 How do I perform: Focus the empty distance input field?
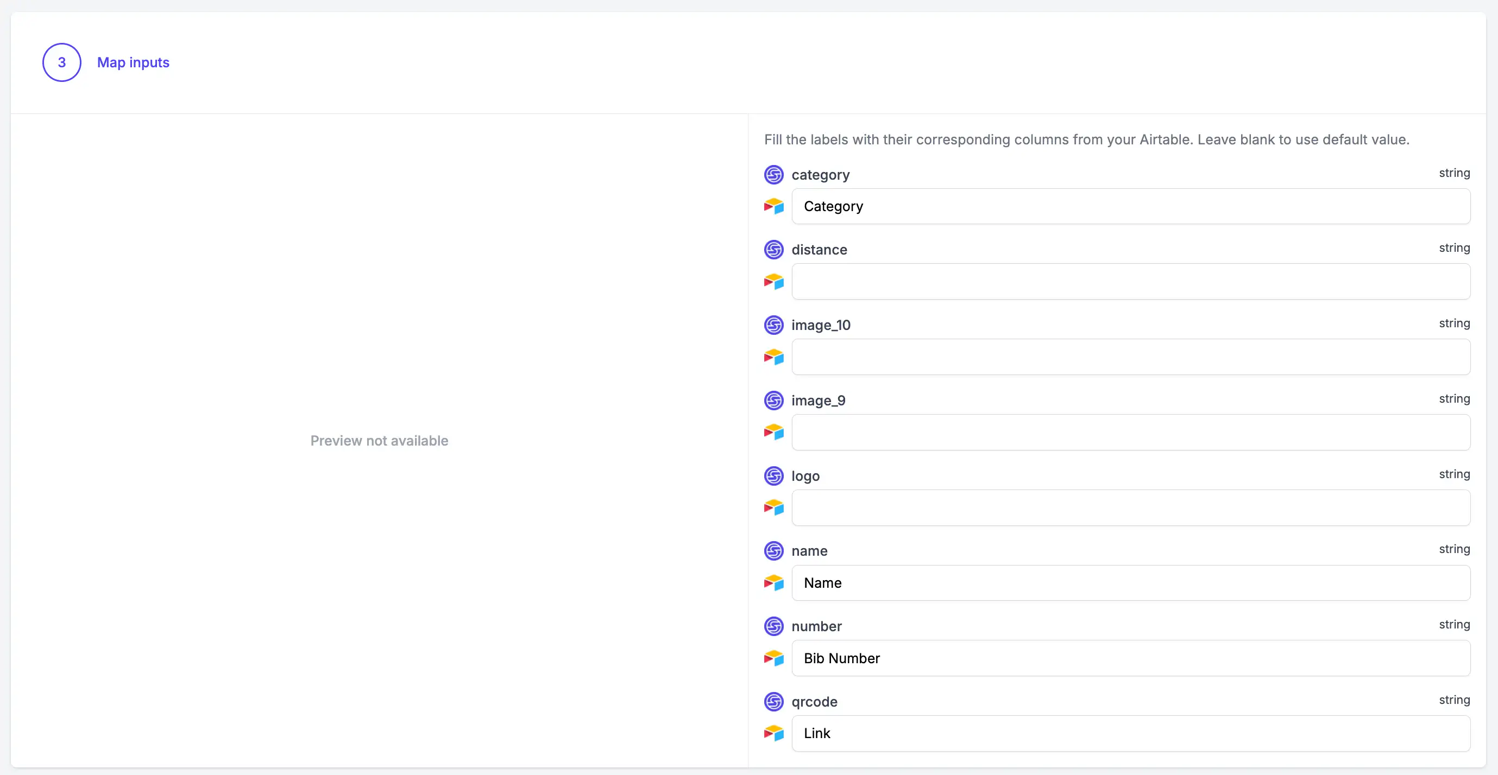[x=1130, y=282]
